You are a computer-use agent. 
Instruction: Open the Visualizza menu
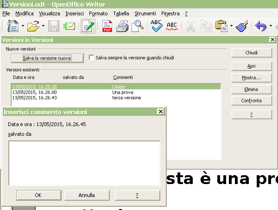pos(50,13)
